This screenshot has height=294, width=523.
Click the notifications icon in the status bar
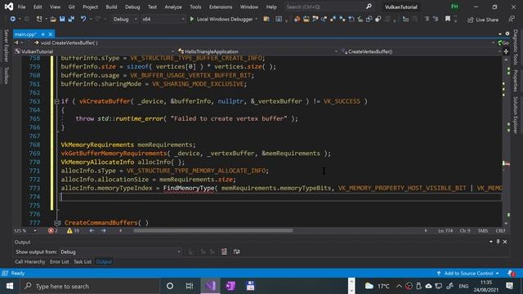[x=511, y=274]
